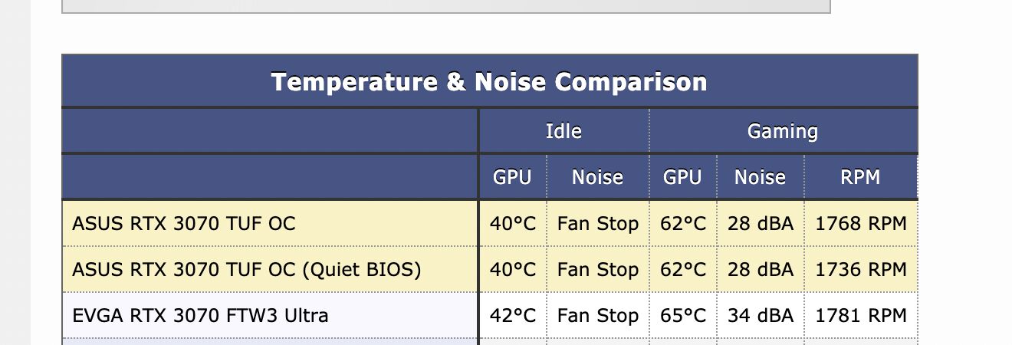Click the 65°C gaming temperature cell
Screen dimensions: 1012x345
(x=682, y=316)
